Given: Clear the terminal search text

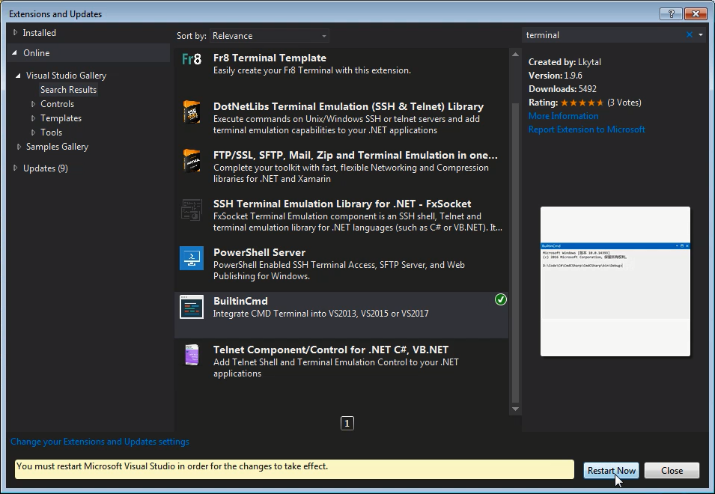Looking at the screenshot, I should (690, 34).
